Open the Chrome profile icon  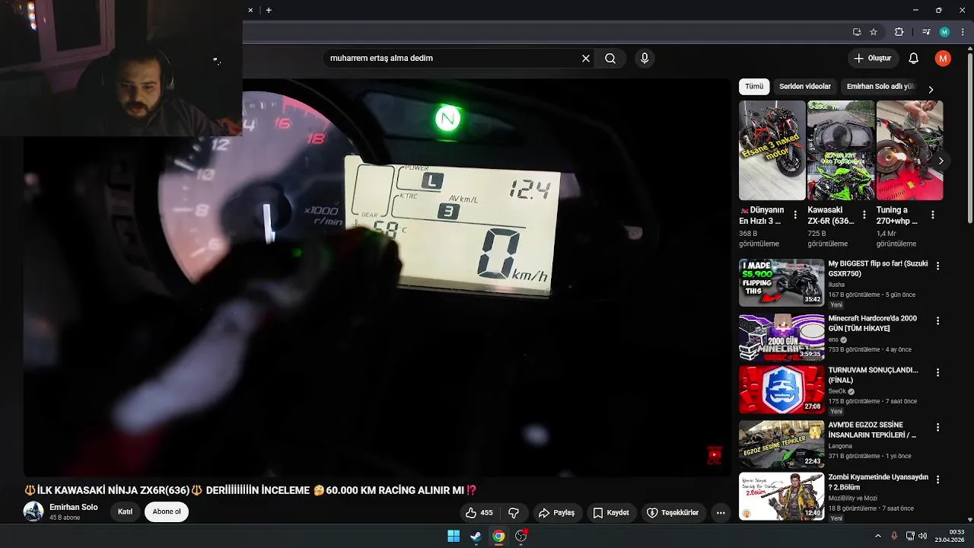944,32
